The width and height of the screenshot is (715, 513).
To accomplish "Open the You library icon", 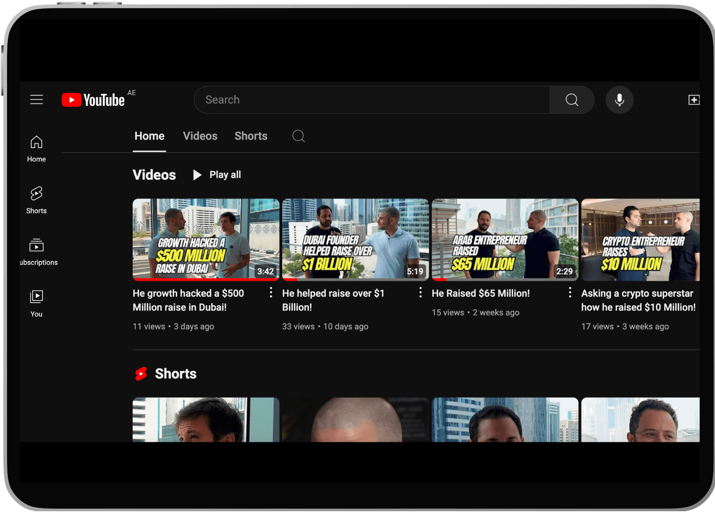I will [36, 303].
